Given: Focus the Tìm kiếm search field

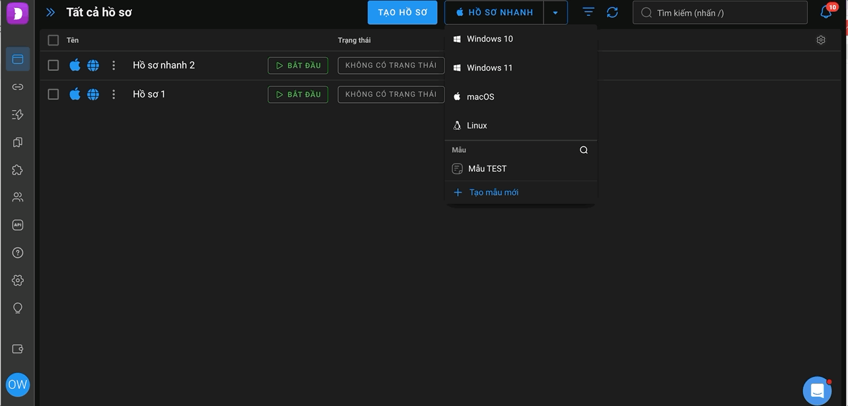Looking at the screenshot, I should 720,13.
